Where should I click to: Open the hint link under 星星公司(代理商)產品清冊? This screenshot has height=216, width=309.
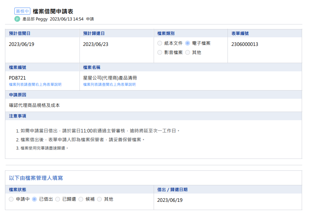[109, 85]
